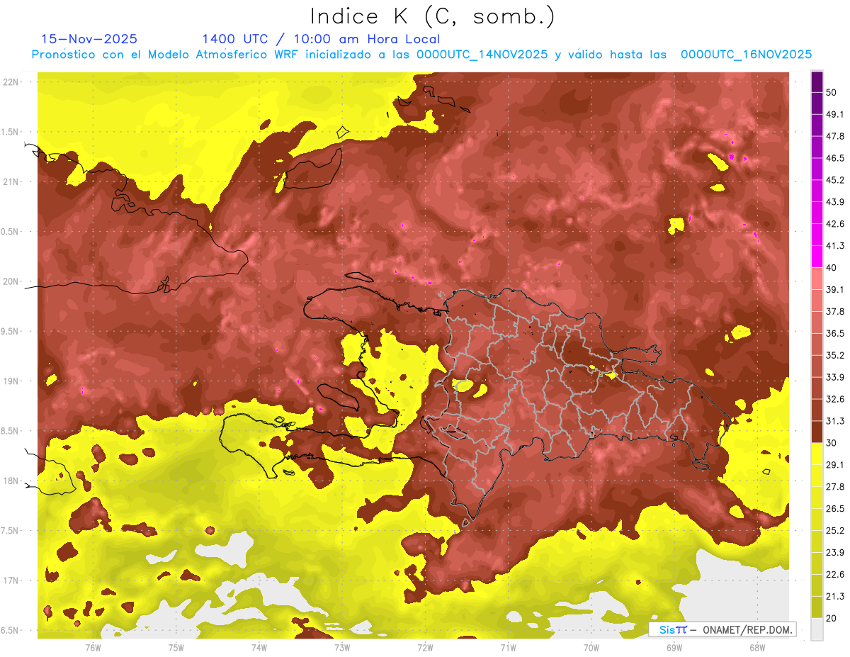Click the "68W" longitude axis label
Screen dimensions: 850x657
(x=757, y=647)
